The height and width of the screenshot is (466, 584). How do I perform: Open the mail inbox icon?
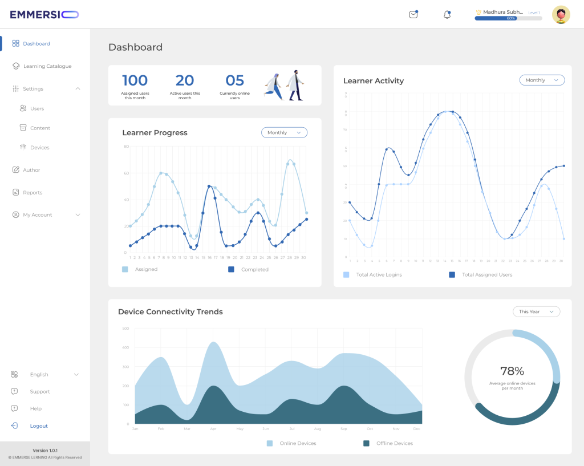pyautogui.click(x=413, y=15)
